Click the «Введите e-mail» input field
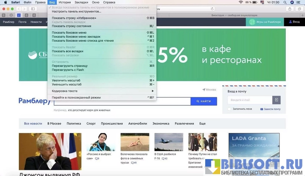This screenshot has height=176, width=305. click(249, 100)
